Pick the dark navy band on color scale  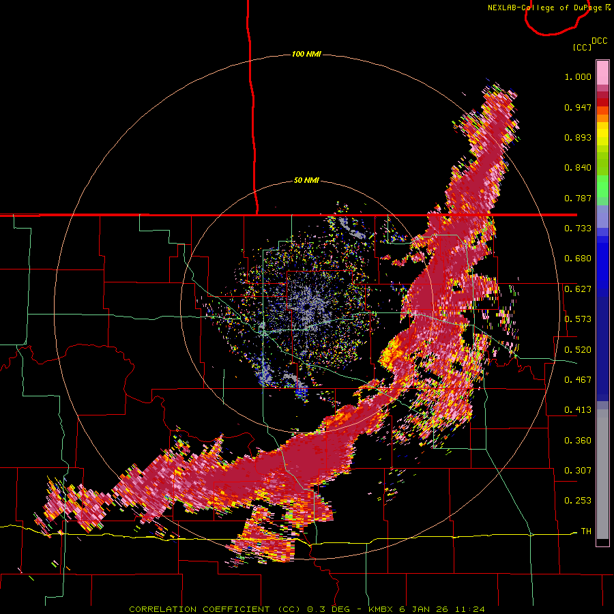602,349
